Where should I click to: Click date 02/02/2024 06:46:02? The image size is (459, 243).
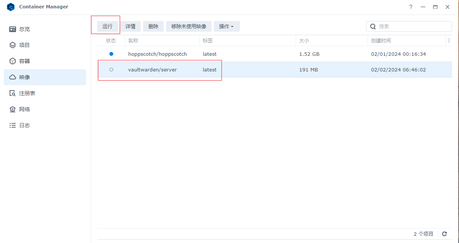[399, 70]
